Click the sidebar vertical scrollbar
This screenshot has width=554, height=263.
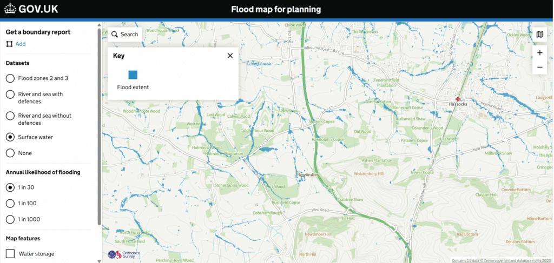tap(99, 124)
